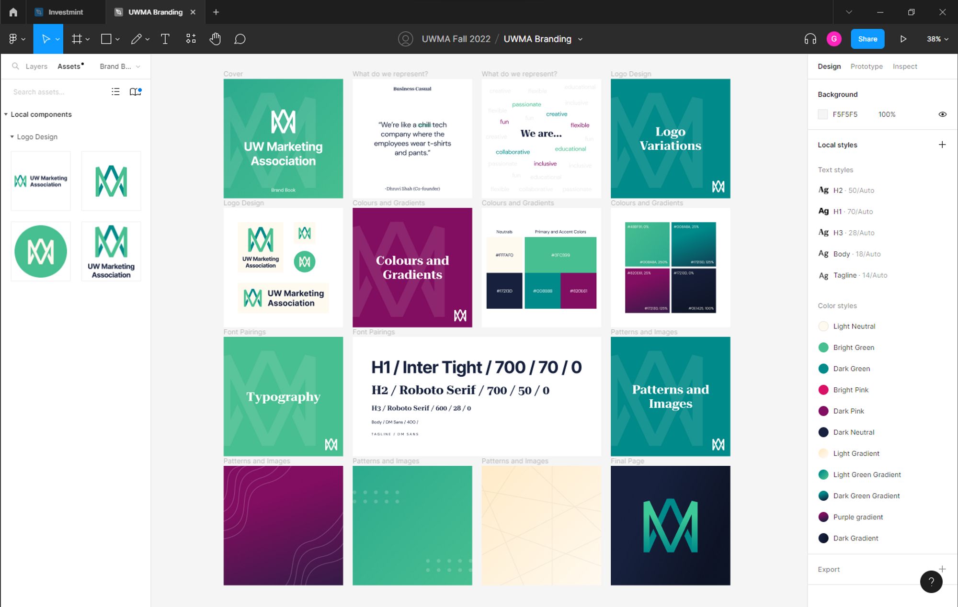The width and height of the screenshot is (958, 607).
Task: Open file name dropdown chevron
Action: (x=580, y=39)
